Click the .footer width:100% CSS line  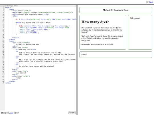click(29, 33)
